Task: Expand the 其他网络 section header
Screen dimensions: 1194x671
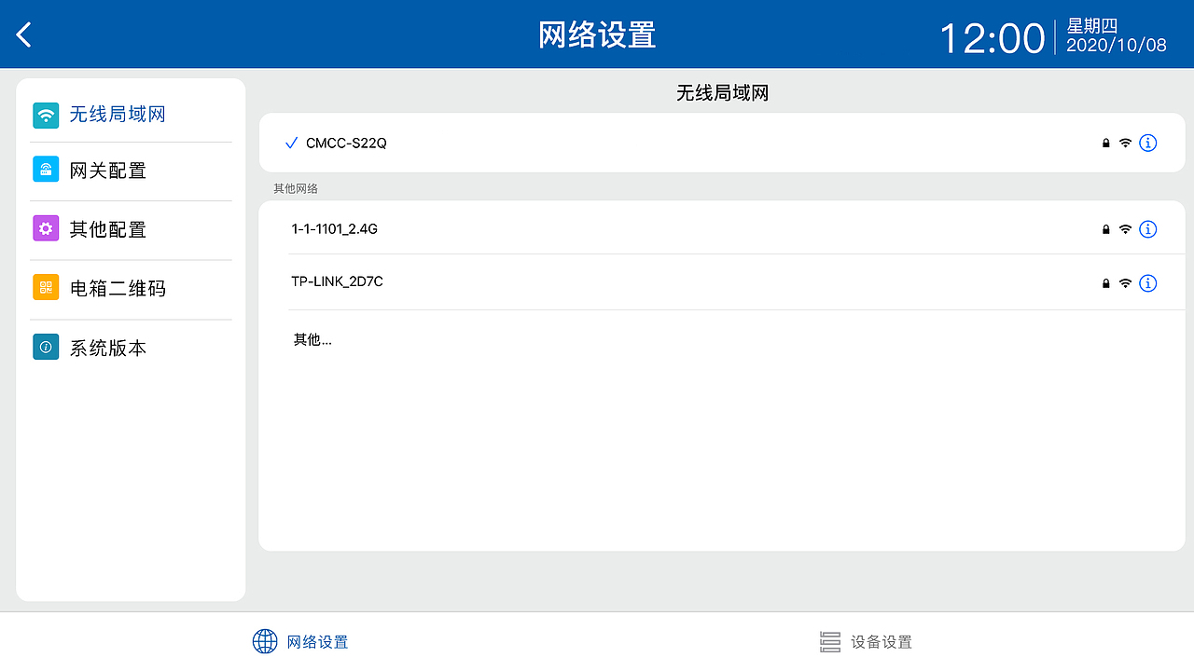Action: click(295, 188)
